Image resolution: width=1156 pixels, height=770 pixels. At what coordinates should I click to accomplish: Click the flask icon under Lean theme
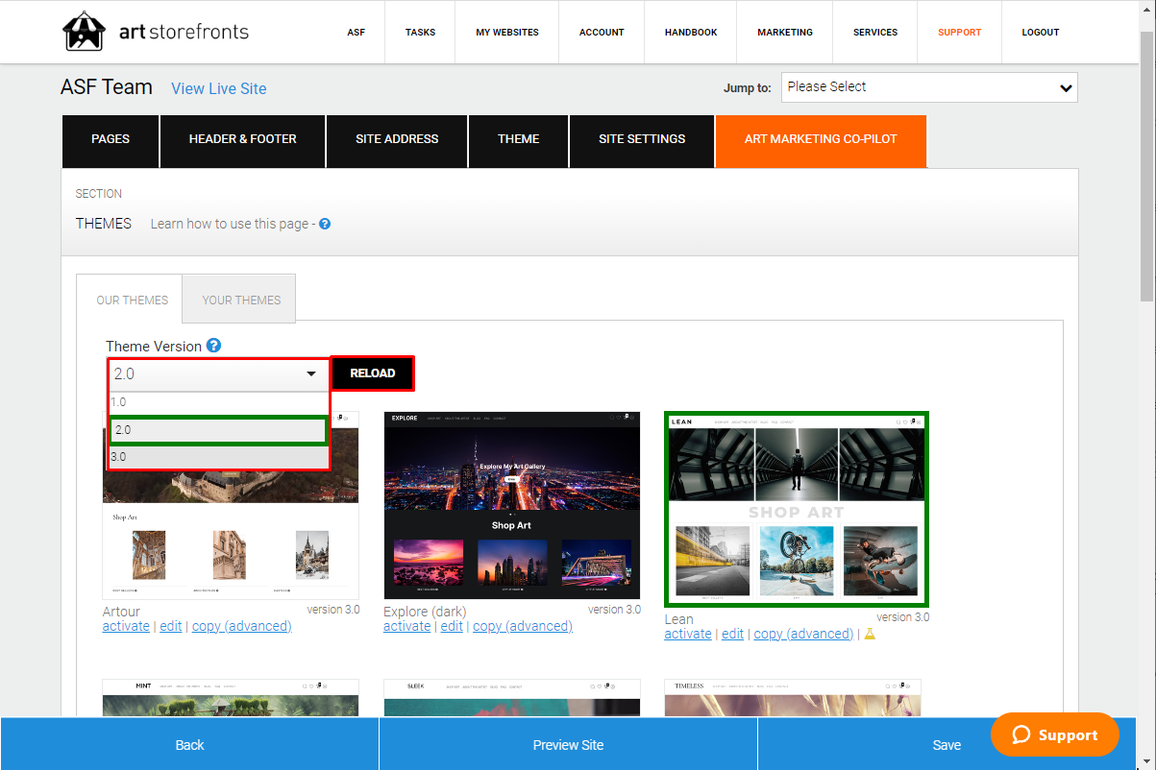coord(870,634)
